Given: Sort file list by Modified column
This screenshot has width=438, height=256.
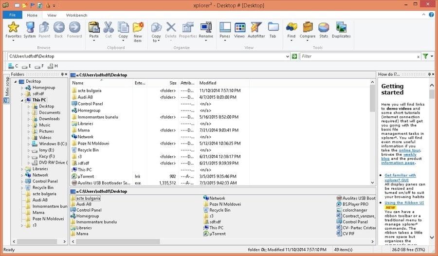Looking at the screenshot, I should [x=224, y=83].
